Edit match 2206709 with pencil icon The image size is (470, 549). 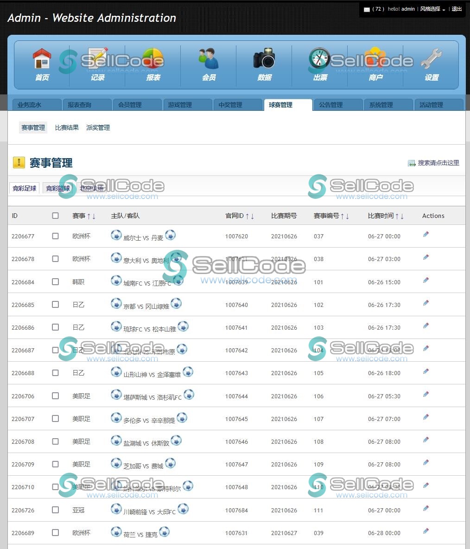pos(426,462)
